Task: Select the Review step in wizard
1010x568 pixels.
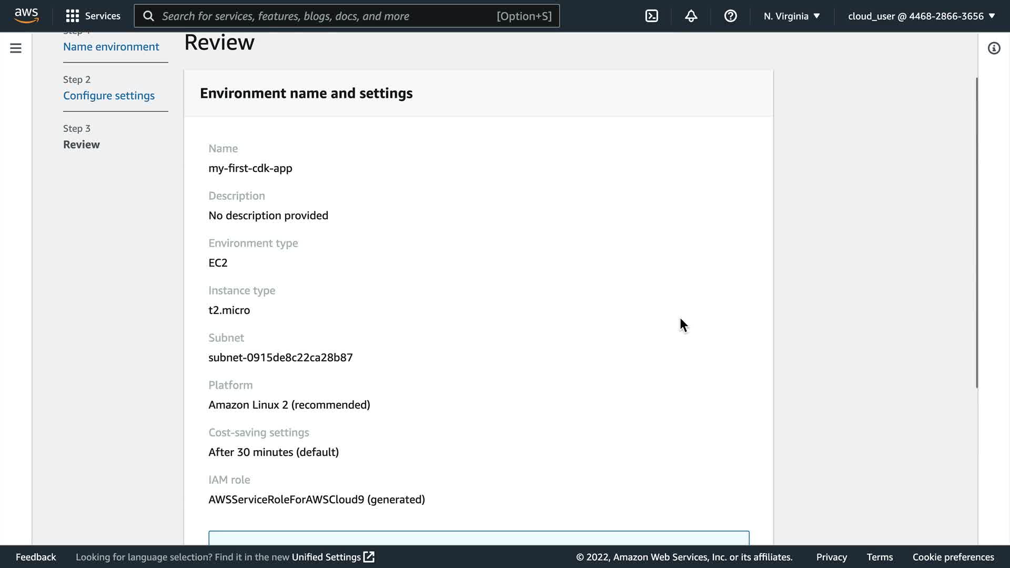Action: click(x=82, y=144)
